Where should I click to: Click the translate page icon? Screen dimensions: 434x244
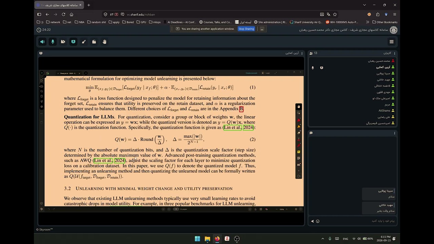(x=328, y=15)
